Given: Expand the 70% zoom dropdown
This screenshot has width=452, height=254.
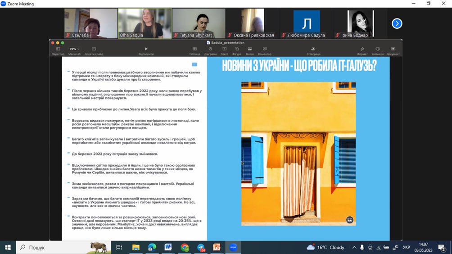Looking at the screenshot, I should pos(74,49).
